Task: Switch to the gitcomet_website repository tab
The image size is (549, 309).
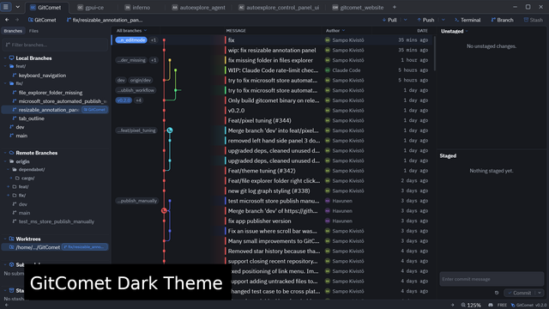Action: pos(358,8)
